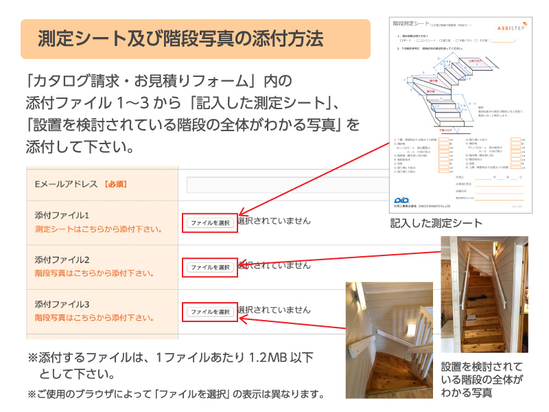This screenshot has width=549, height=412.
Task: Select the line 添付ファイル 1〜3 から「記入した測定シート」、
Action: tap(182, 103)
